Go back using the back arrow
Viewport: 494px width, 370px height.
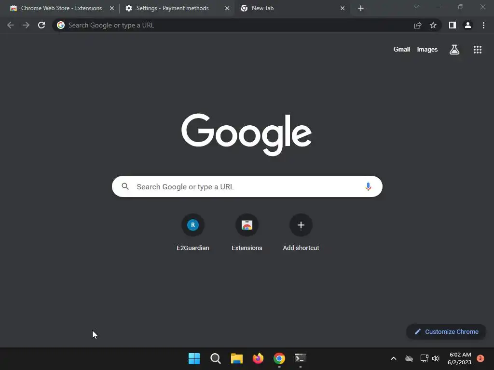11,25
